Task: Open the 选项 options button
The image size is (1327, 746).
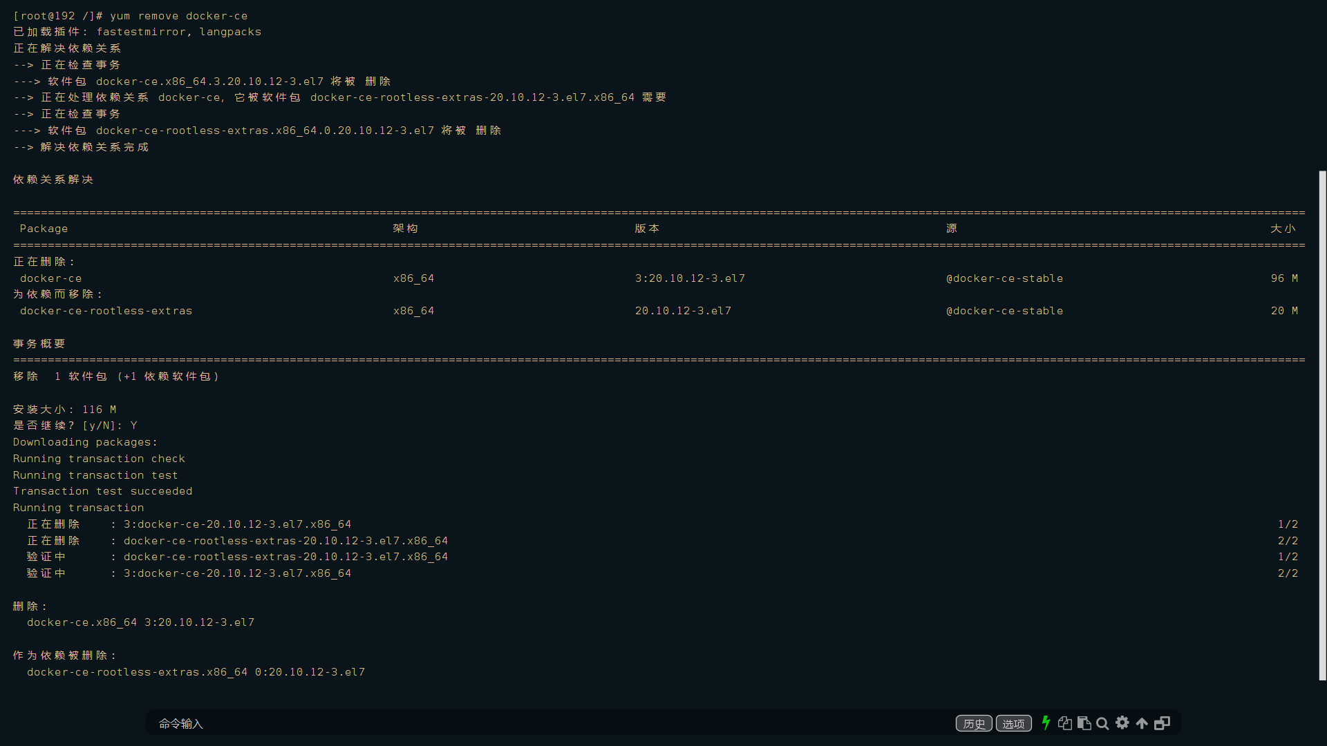Action: 1013,723
